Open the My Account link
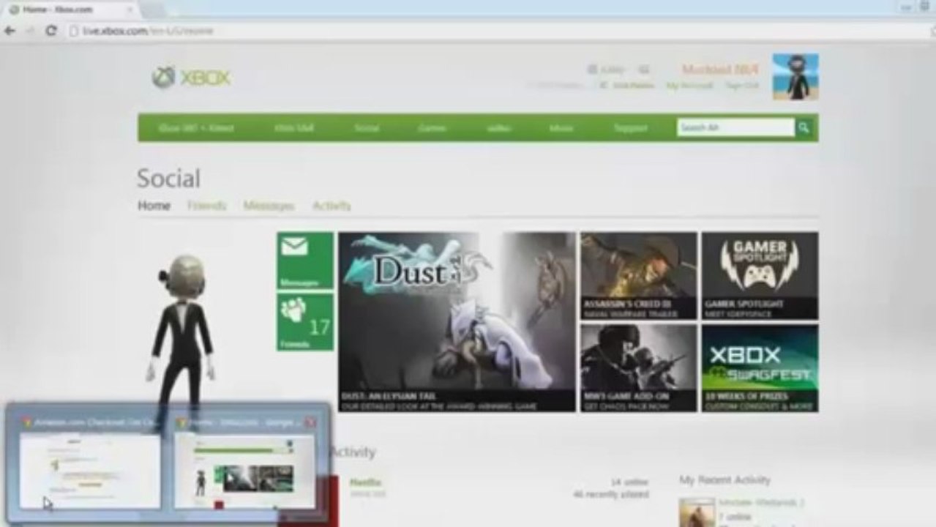 coord(689,86)
